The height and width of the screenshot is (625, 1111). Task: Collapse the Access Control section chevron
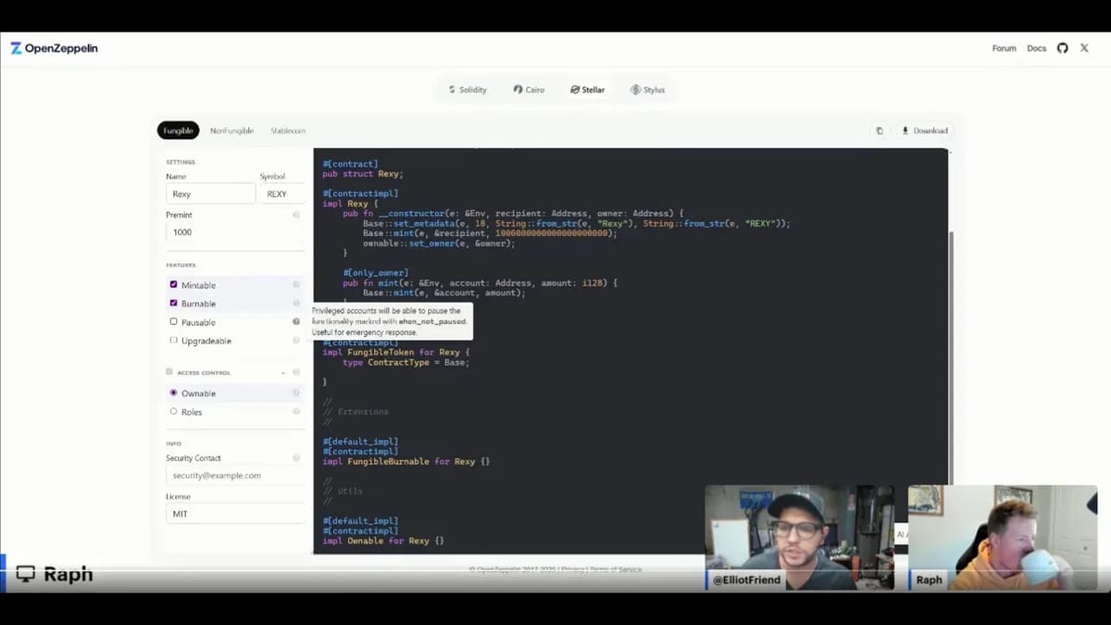[283, 372]
